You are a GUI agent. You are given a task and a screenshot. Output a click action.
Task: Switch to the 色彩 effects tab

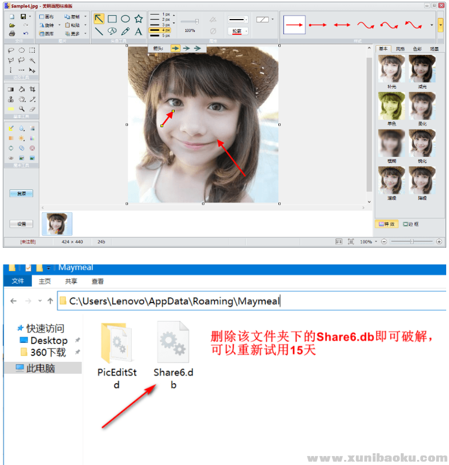point(417,49)
